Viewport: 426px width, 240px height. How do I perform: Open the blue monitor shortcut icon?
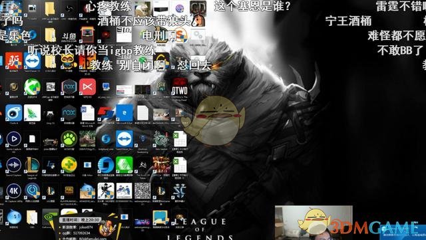click(x=106, y=87)
